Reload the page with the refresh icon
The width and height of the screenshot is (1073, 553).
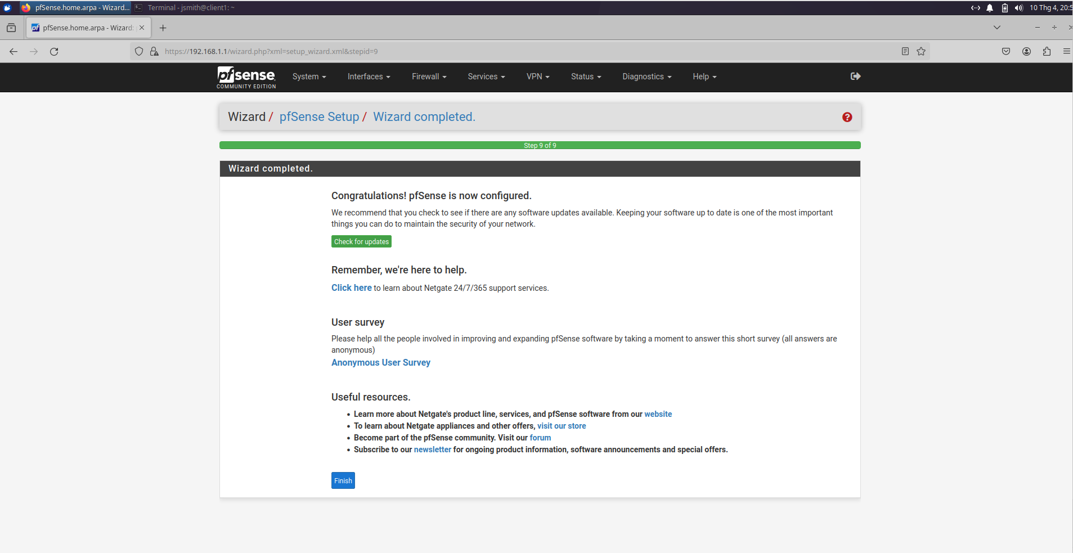54,51
